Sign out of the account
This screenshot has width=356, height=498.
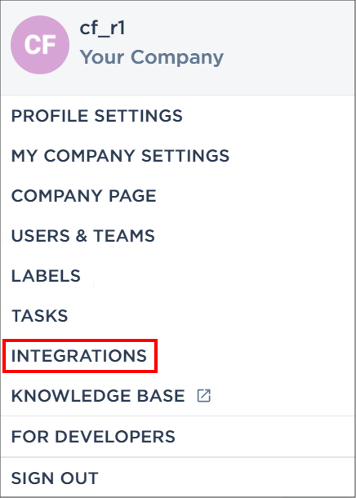click(55, 478)
